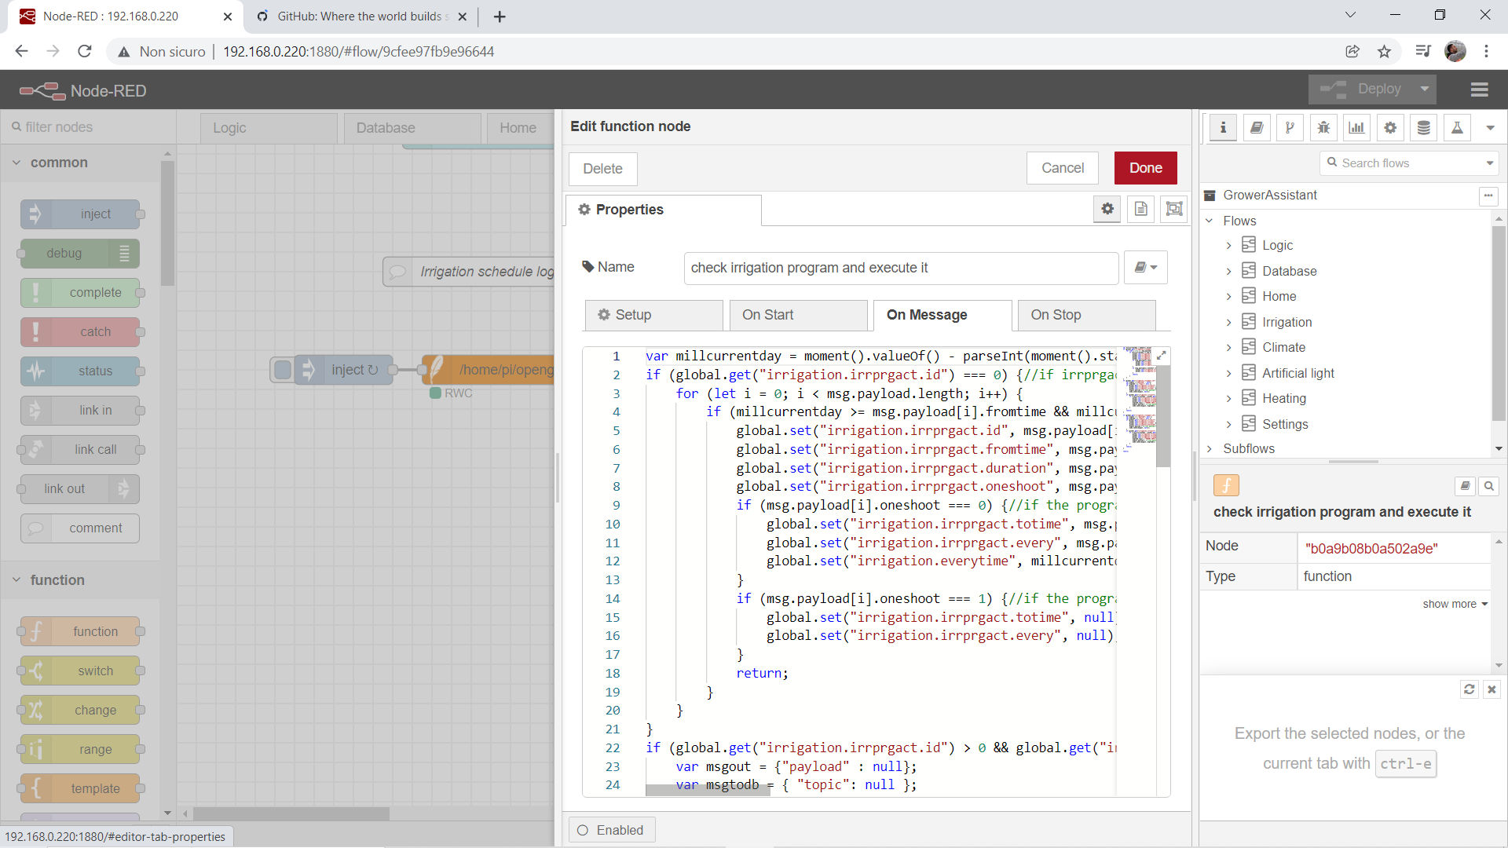The image size is (1508, 848).
Task: Refresh the tips box
Action: pos(1469,689)
